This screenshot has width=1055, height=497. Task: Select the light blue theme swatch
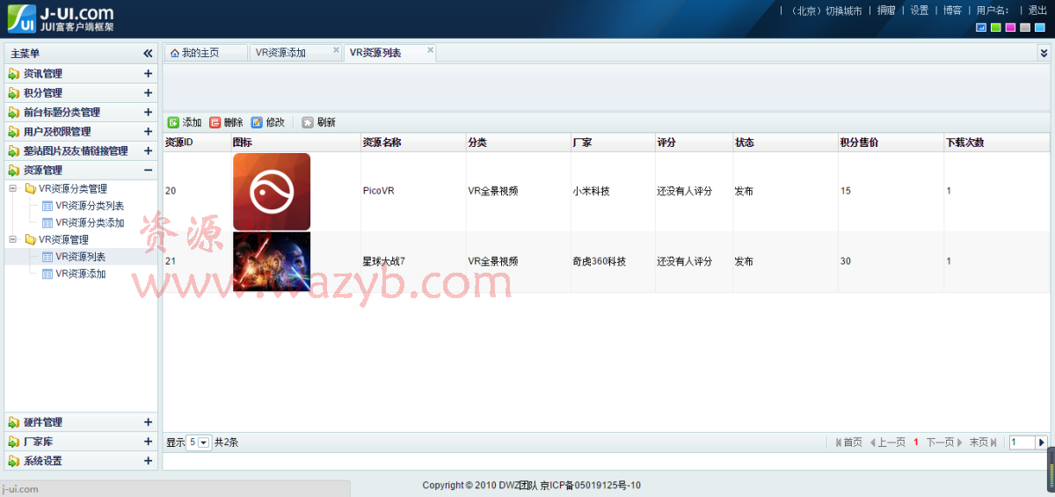pos(1038,27)
